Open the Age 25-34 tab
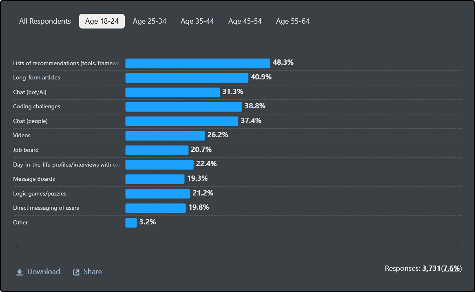This screenshot has width=475, height=292. (150, 21)
